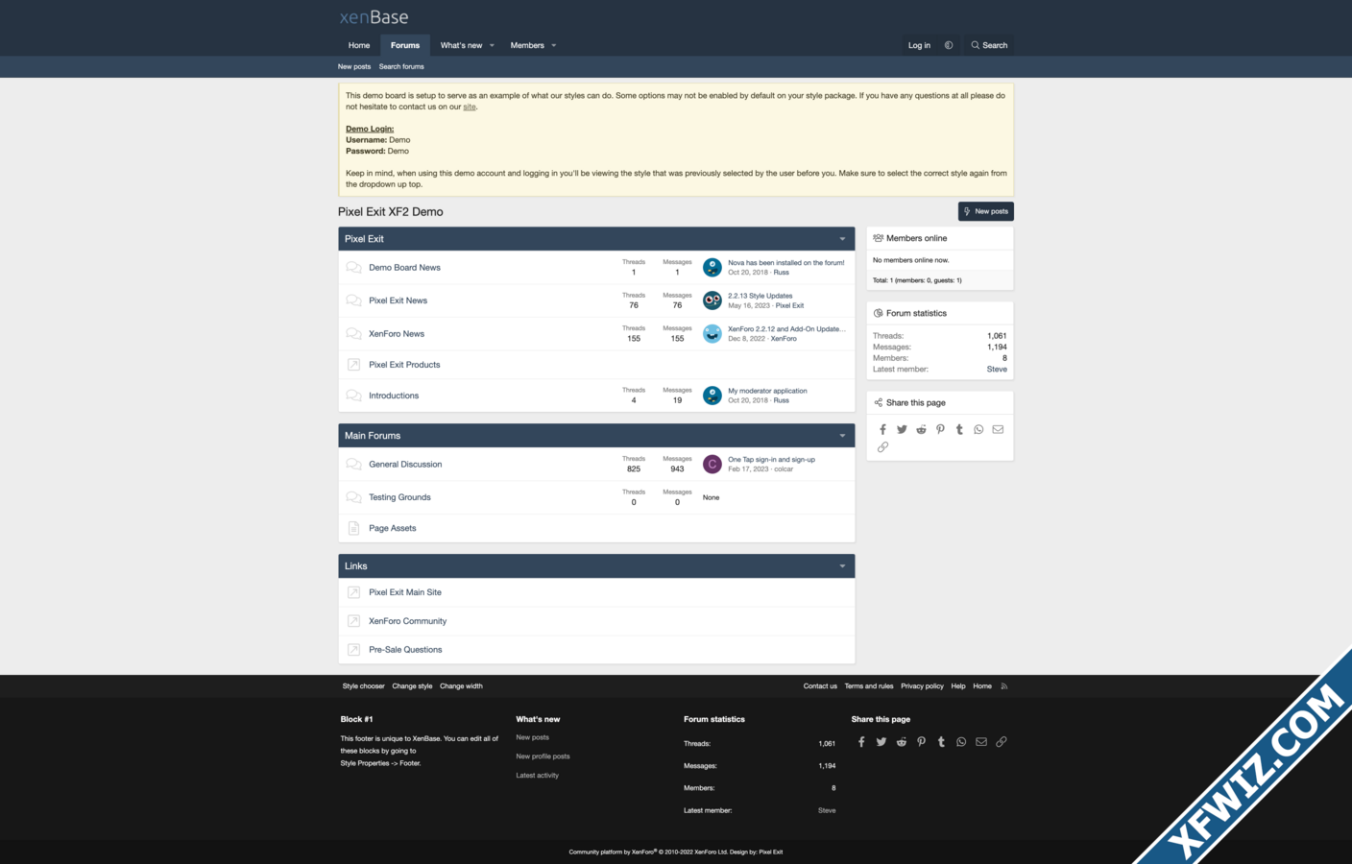Click the xenBase logo
The height and width of the screenshot is (864, 1352).
point(374,17)
